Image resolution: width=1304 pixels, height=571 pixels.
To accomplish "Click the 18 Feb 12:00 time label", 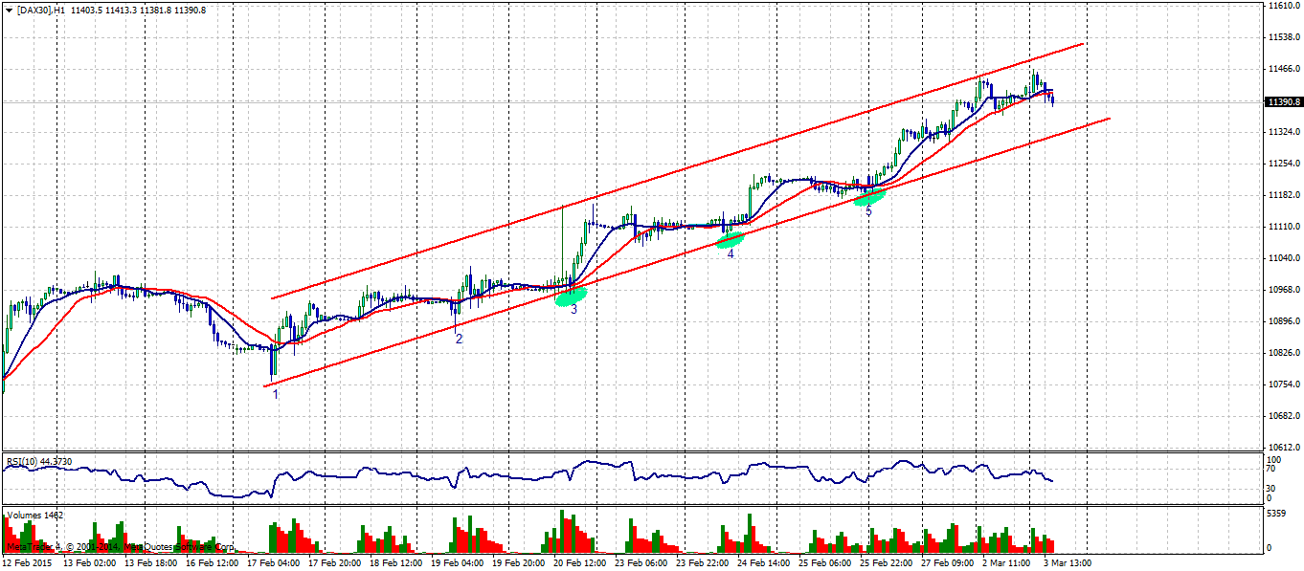I will [395, 564].
